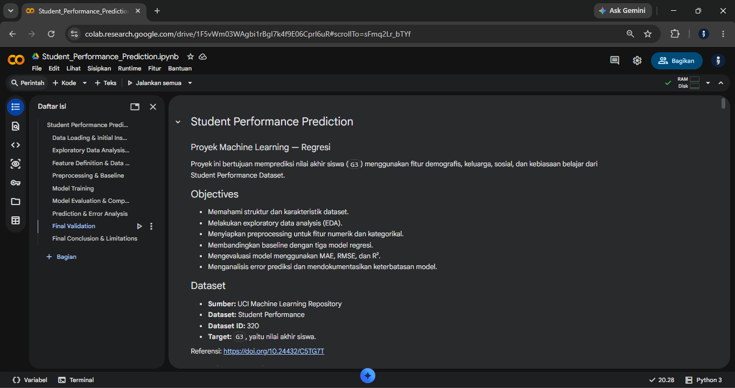The height and width of the screenshot is (388, 735).
Task: Collapse the Colab header chevron
Action: [721, 83]
